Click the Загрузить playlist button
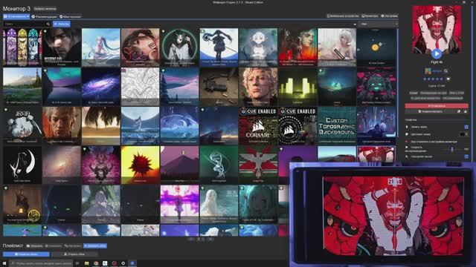The image size is (476, 267). pyautogui.click(x=34, y=245)
